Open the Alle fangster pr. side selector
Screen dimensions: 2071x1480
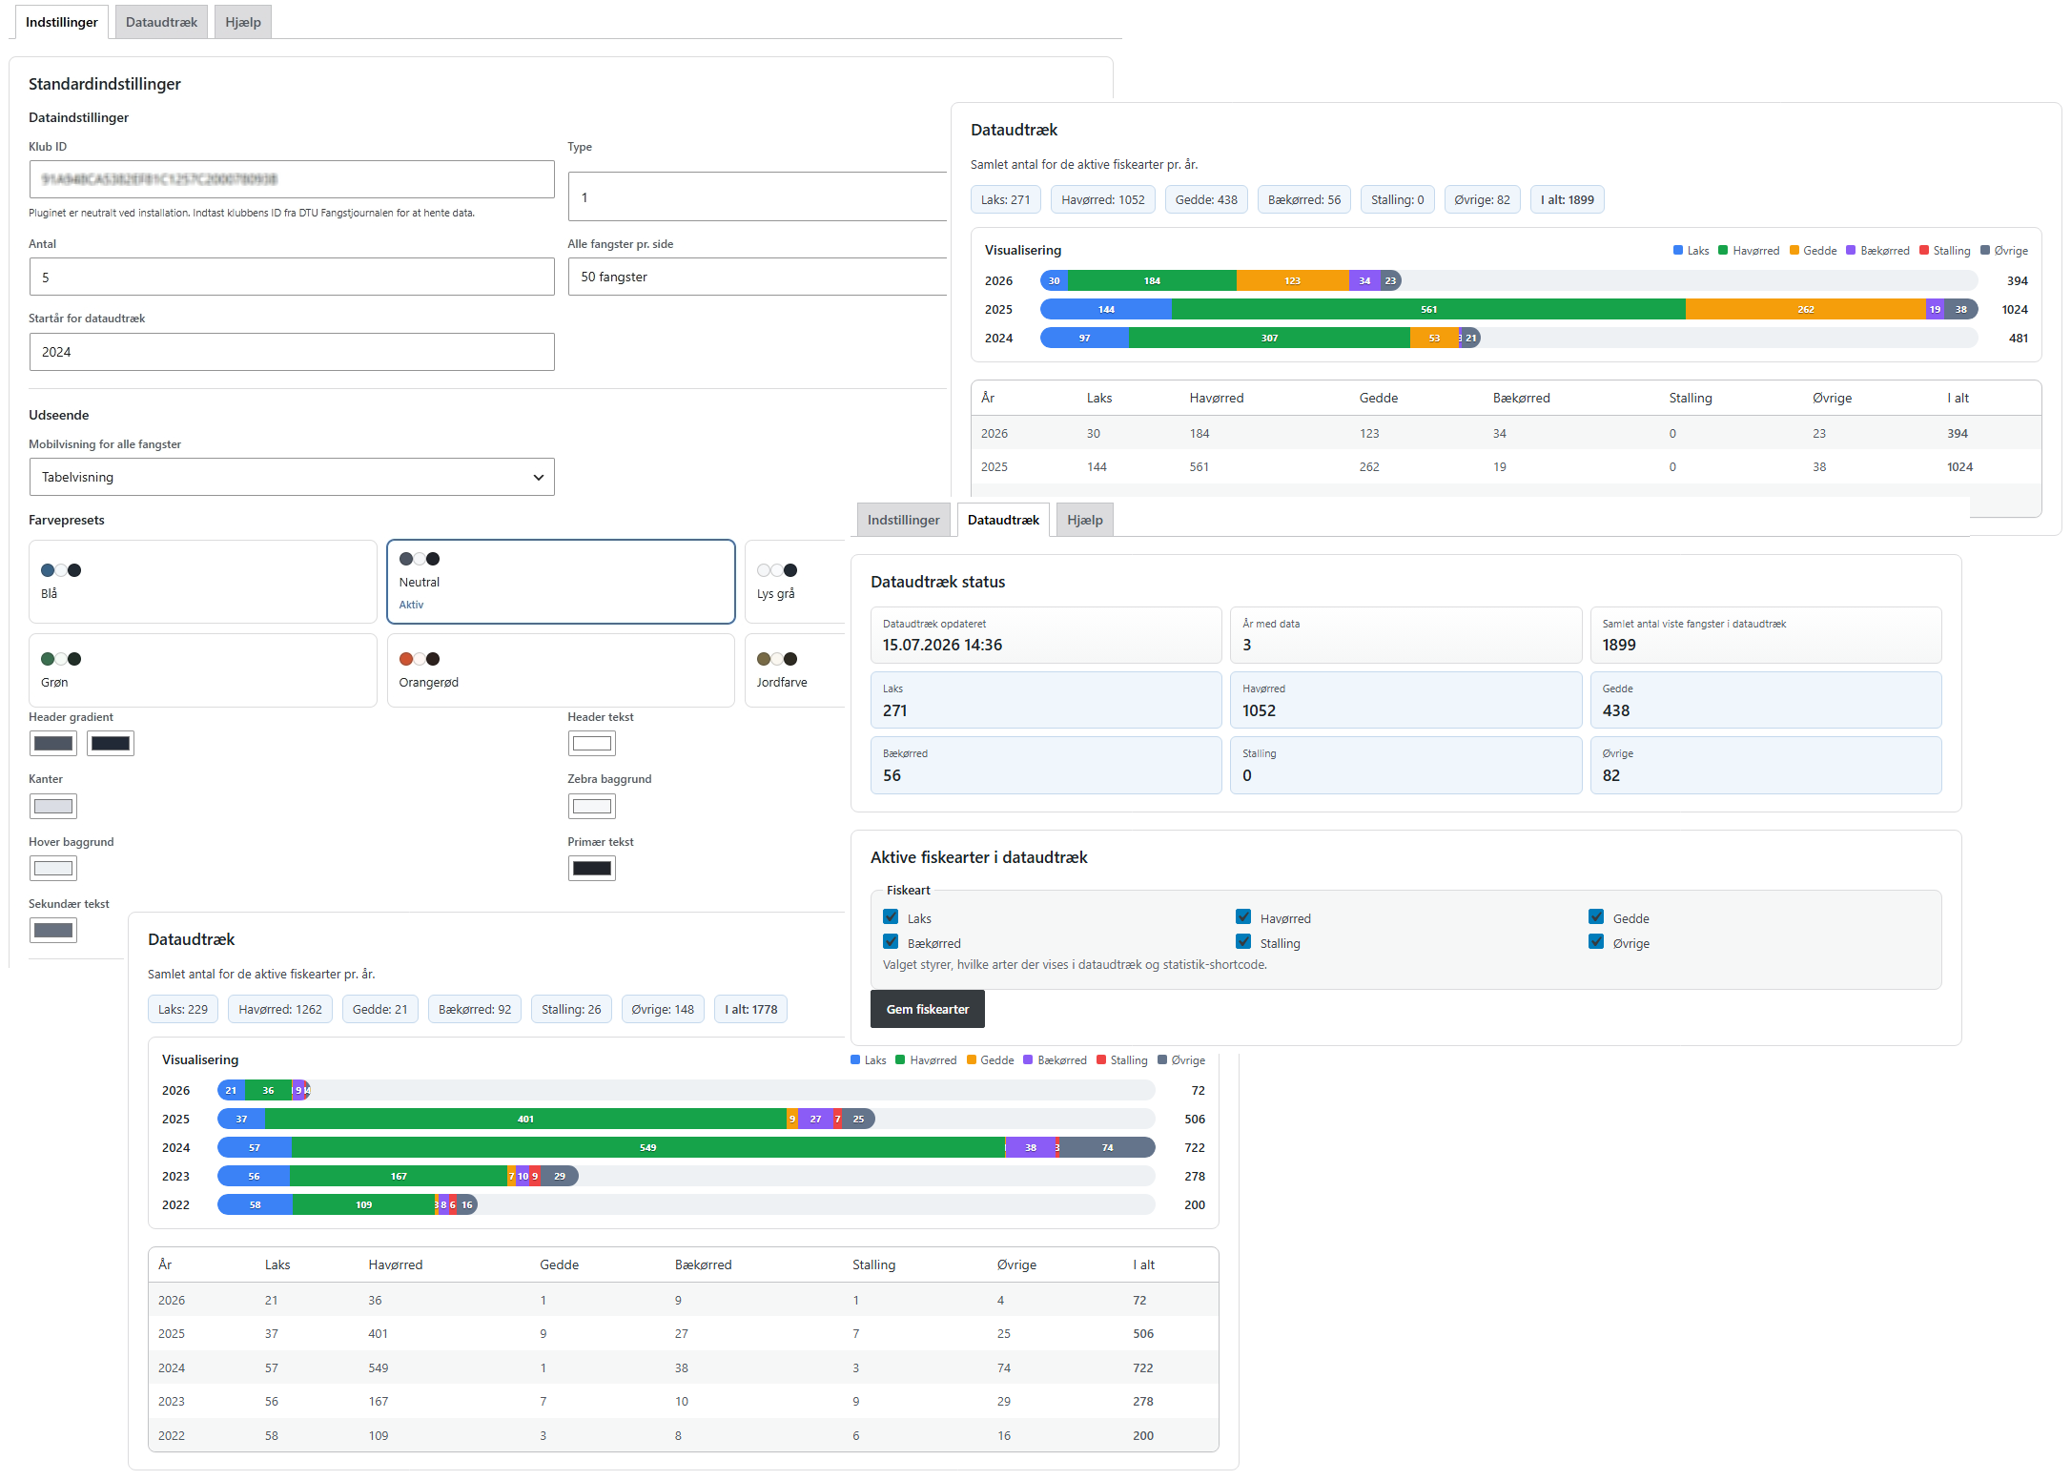758,277
